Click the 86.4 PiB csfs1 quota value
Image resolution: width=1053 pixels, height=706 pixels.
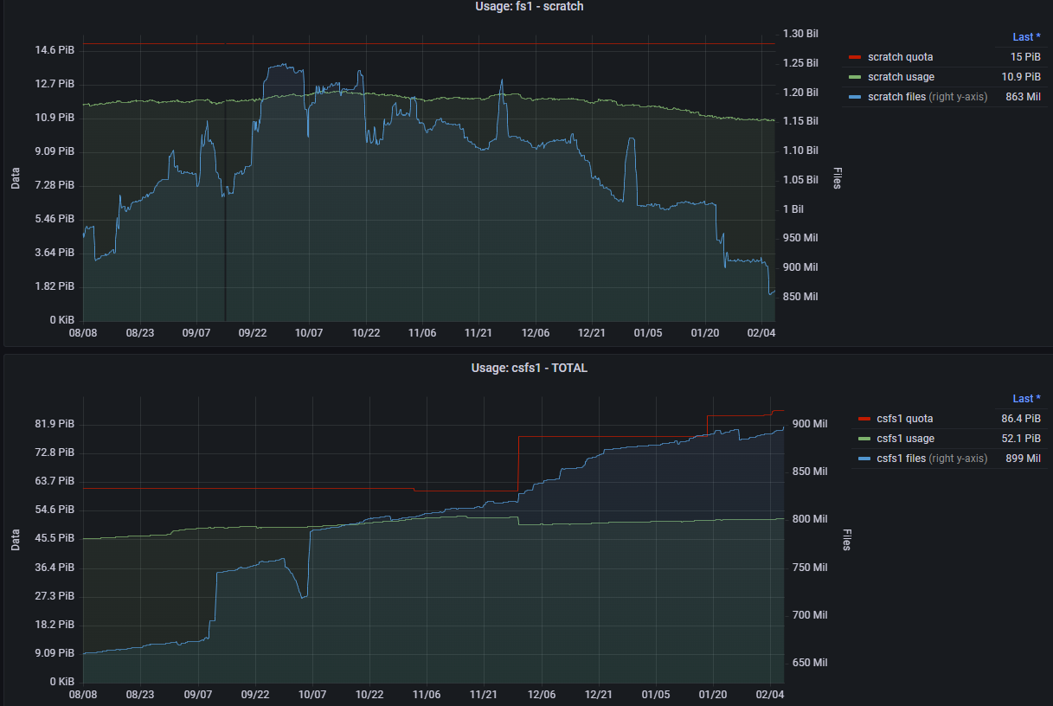(1020, 419)
